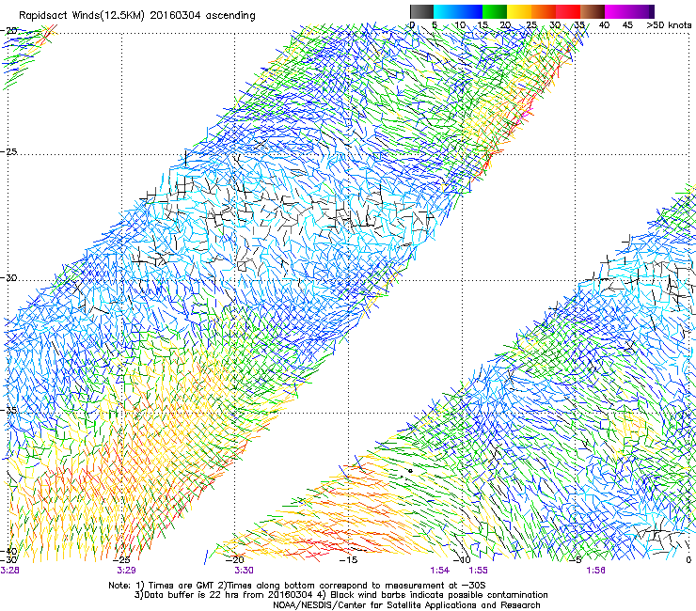This screenshot has width=696, height=611.
Task: Click the purple '3:30' time label
Action: [245, 571]
